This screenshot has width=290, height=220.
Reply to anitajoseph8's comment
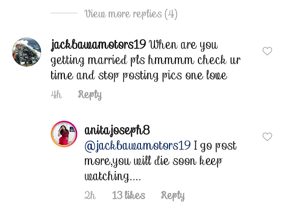[x=173, y=196]
